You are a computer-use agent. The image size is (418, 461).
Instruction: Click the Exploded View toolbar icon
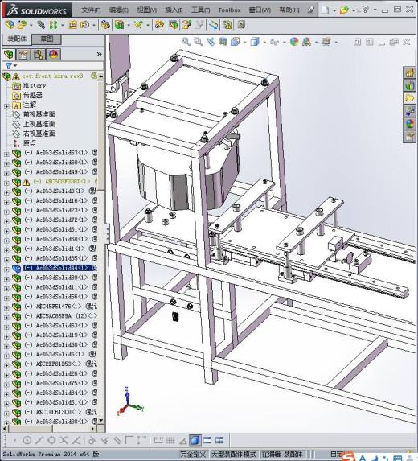(186, 25)
